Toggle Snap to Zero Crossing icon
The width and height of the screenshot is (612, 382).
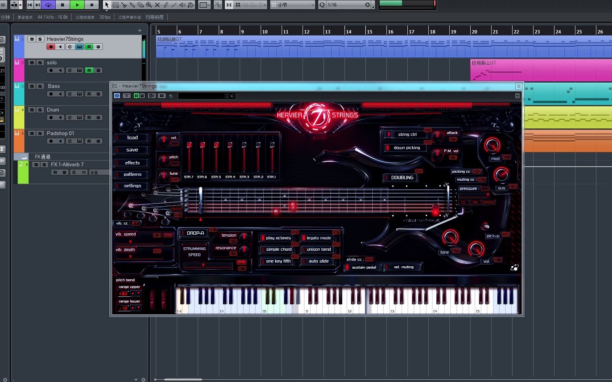[218, 5]
